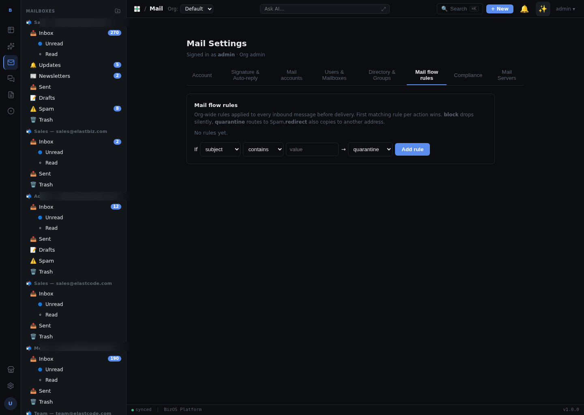Switch to Directory & Groups tab
Screen dimensions: 584x415
(x=382, y=75)
